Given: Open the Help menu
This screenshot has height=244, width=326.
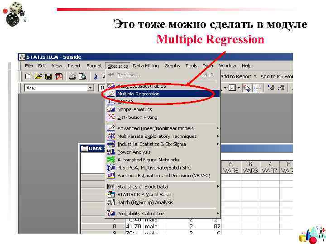Looking at the screenshot, I should coord(247,66).
